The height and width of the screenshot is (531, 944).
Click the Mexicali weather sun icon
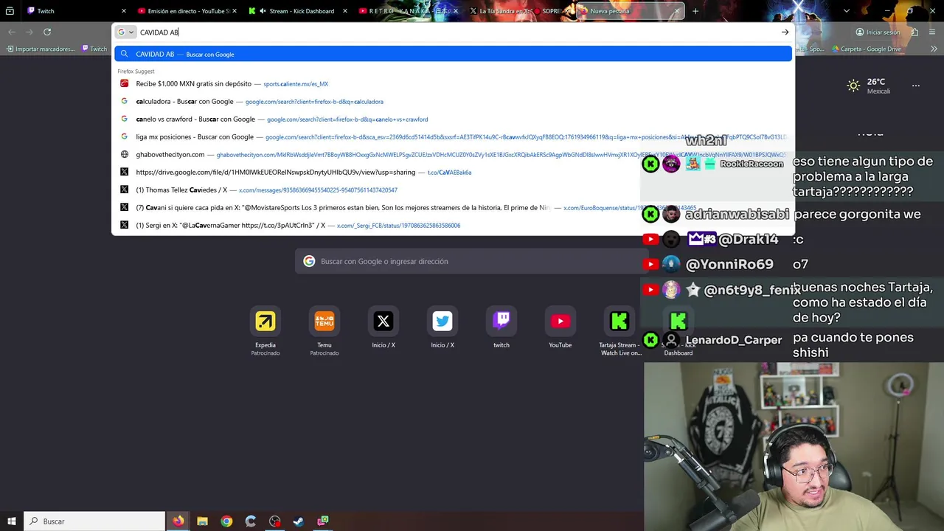click(853, 86)
